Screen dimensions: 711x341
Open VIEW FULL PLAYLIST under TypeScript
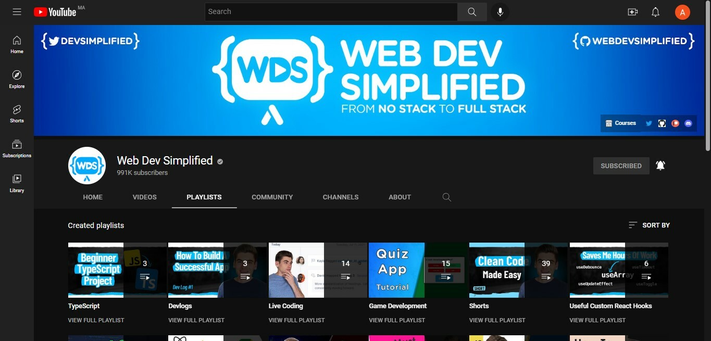96,320
